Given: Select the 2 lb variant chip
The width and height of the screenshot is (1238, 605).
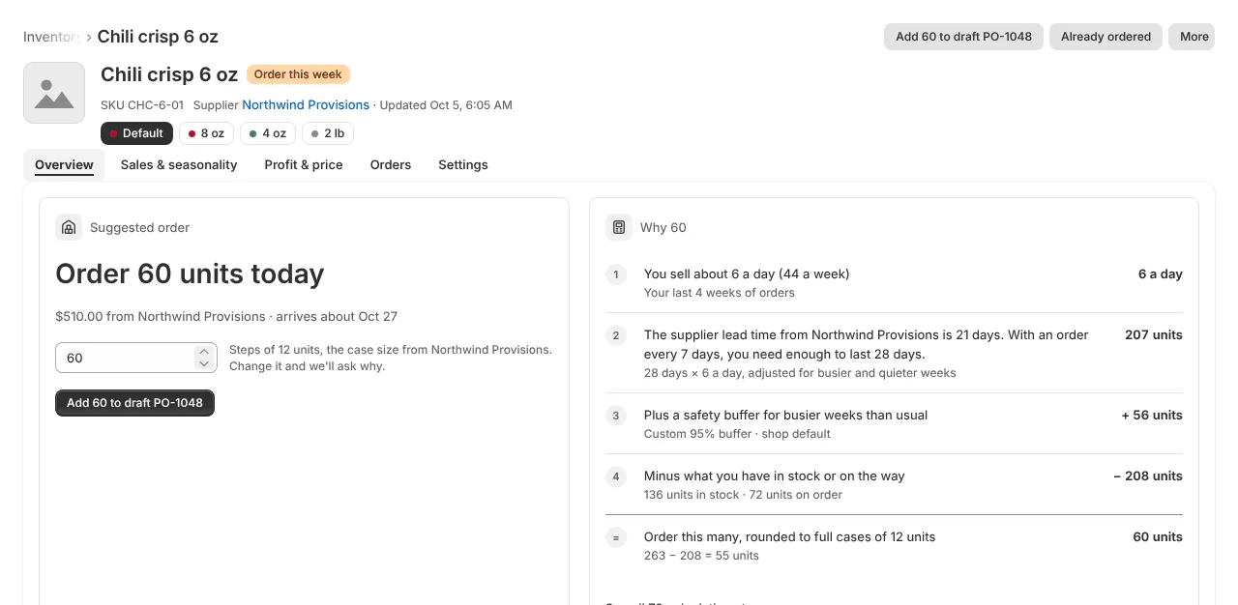Looking at the screenshot, I should click(328, 133).
